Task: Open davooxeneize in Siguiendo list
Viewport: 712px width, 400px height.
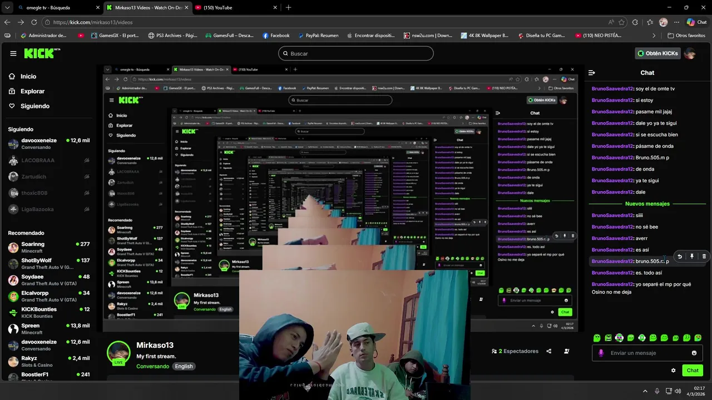Action: click(x=49, y=144)
